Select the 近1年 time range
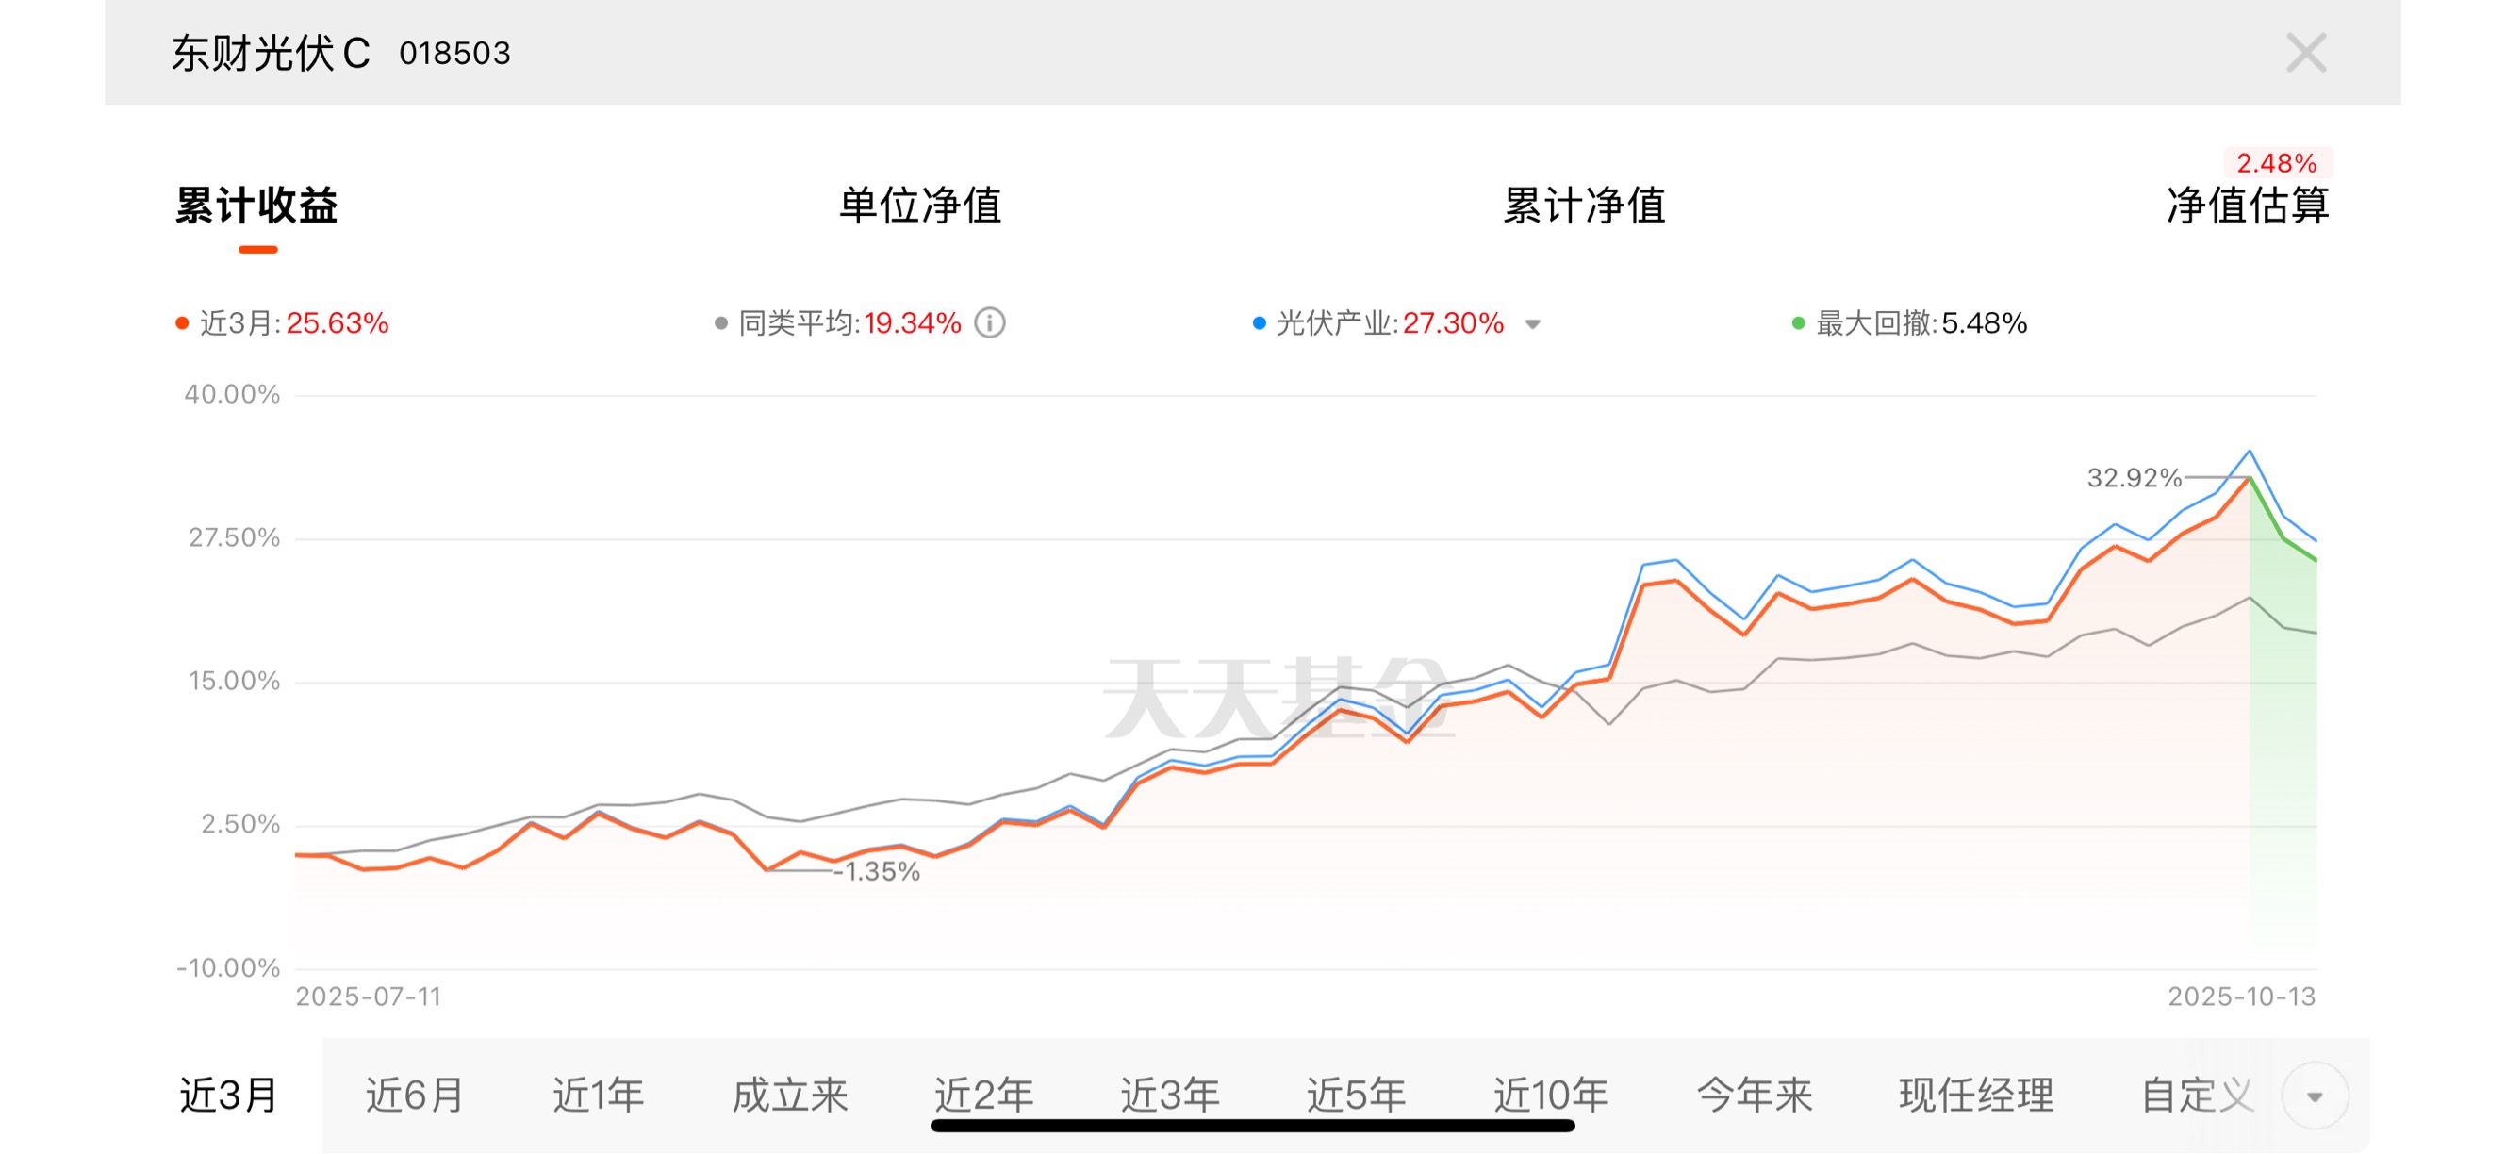The height and width of the screenshot is (1154, 2506). 599,1095
